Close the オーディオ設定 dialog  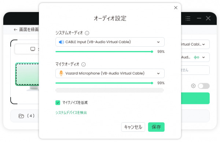(176, 8)
